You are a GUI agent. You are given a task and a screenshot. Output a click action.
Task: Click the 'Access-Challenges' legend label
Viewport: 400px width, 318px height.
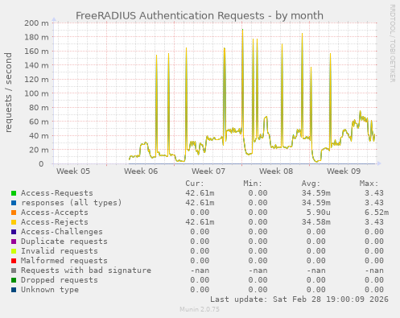pos(62,232)
